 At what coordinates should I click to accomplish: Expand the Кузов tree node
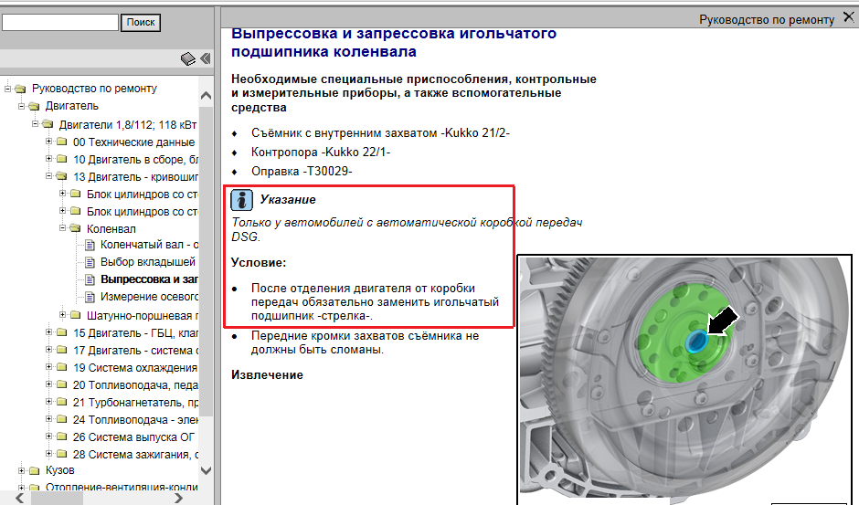[21, 470]
